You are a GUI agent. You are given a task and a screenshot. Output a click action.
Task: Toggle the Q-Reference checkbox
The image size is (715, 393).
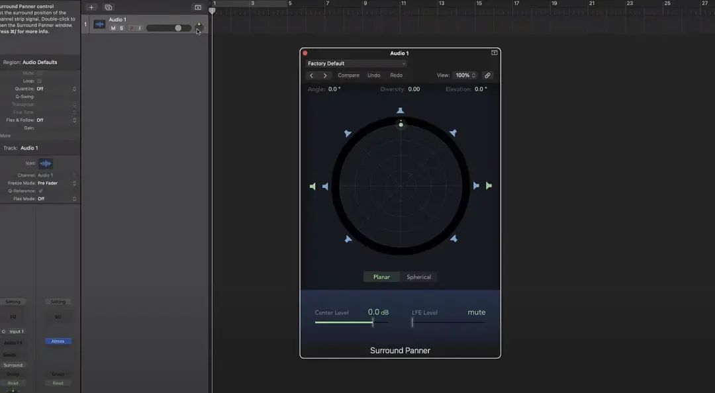[40, 191]
